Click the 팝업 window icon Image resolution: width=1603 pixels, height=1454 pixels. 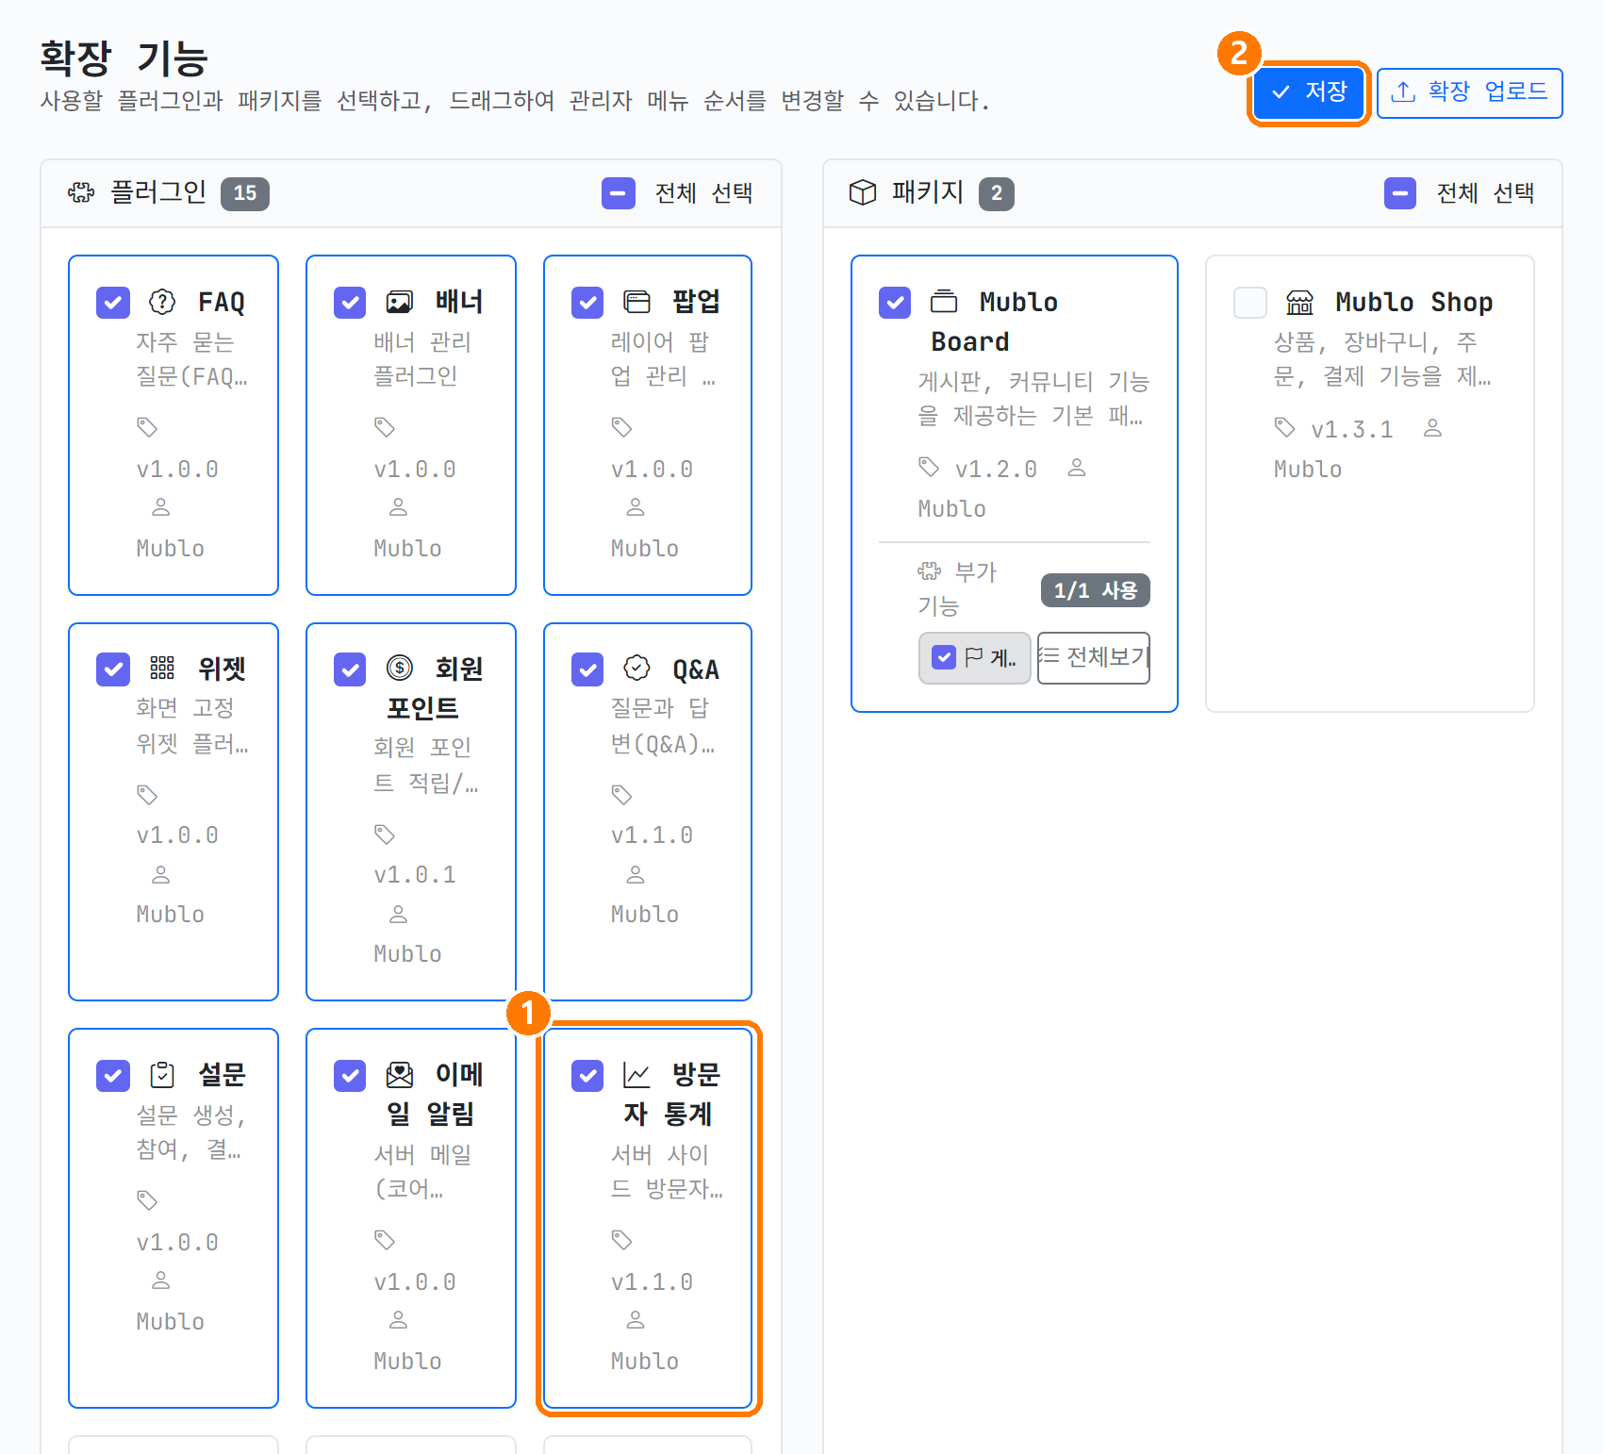pos(637,302)
